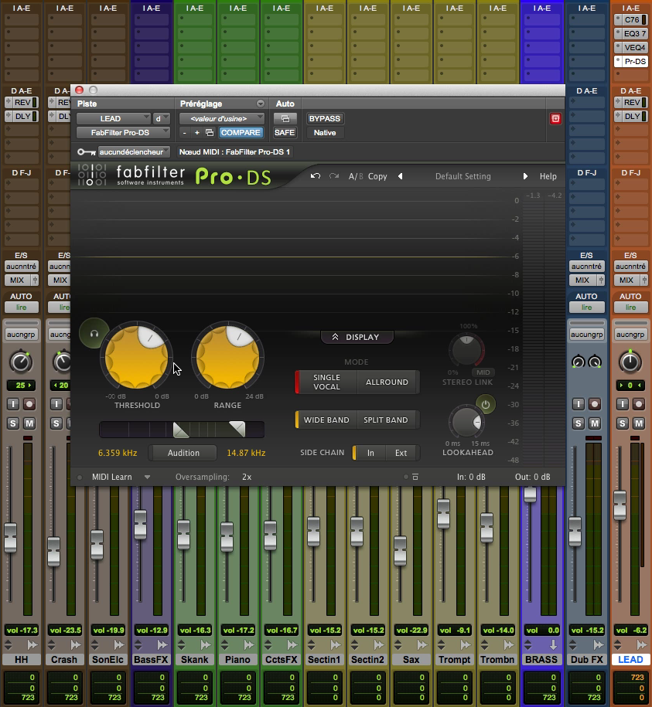Image resolution: width=652 pixels, height=707 pixels.
Task: Click the Dub FX track record enable button
Action: (x=594, y=404)
